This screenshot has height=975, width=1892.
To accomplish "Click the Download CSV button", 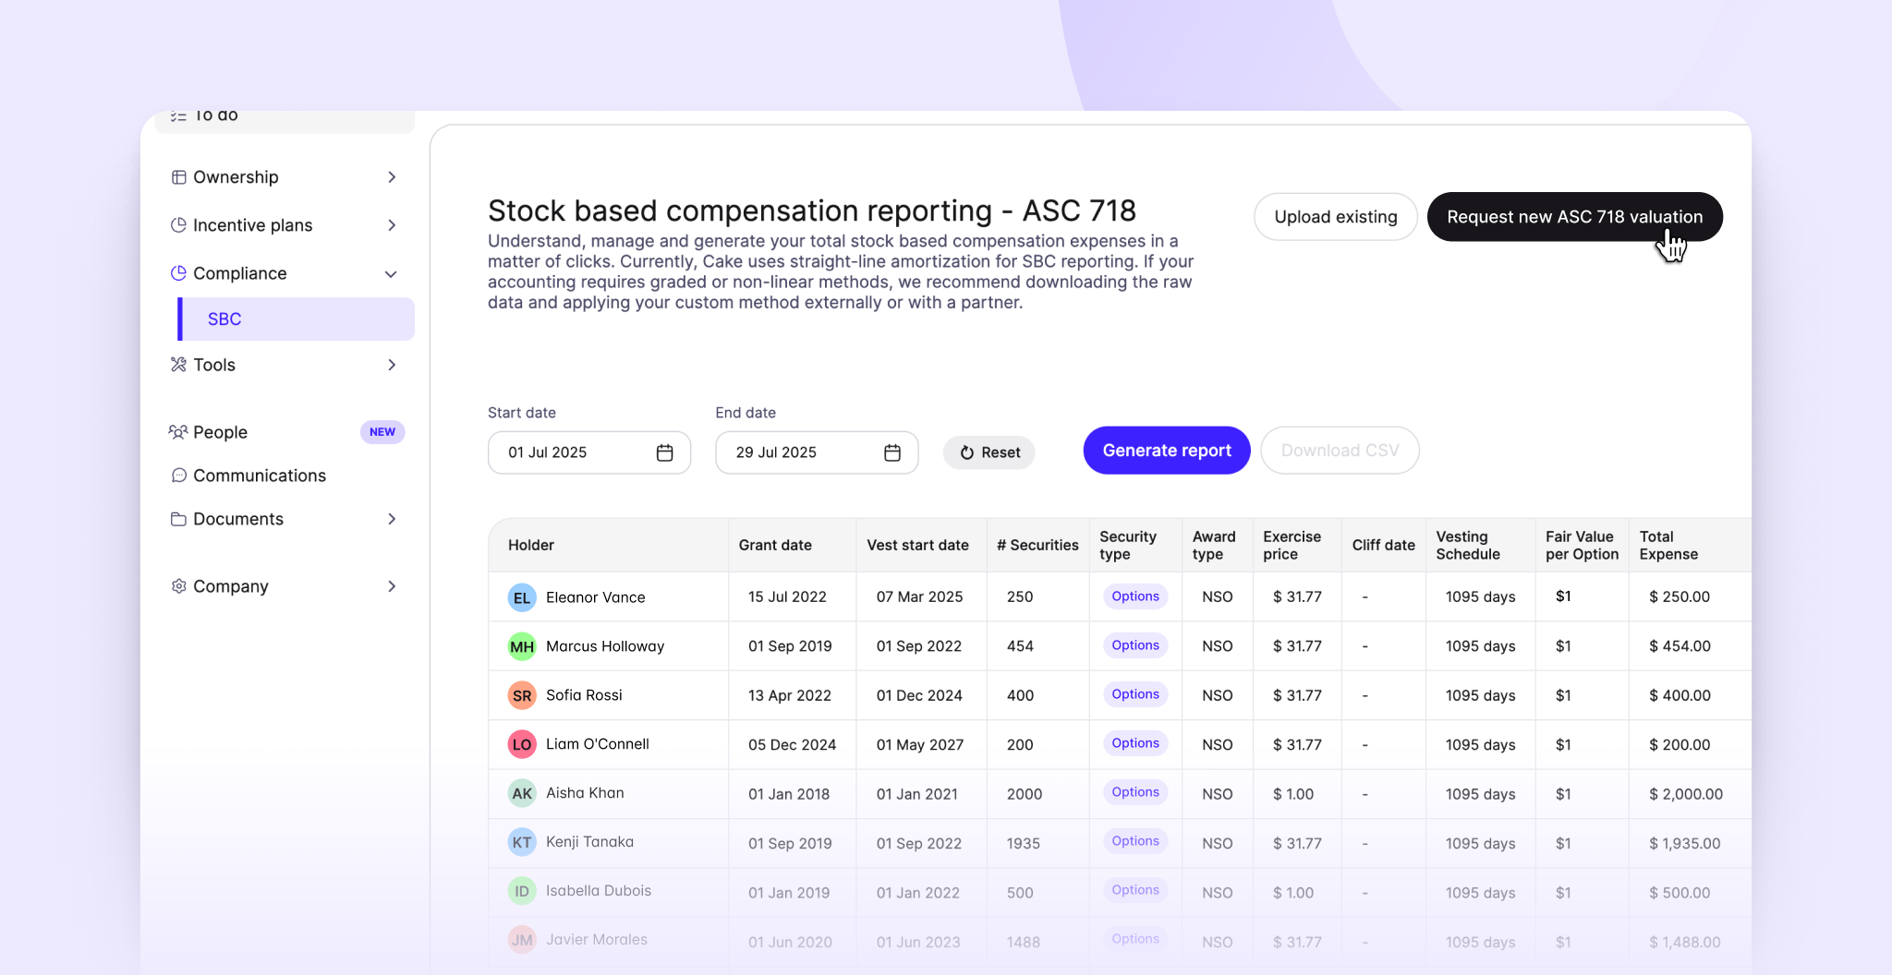I will point(1340,451).
